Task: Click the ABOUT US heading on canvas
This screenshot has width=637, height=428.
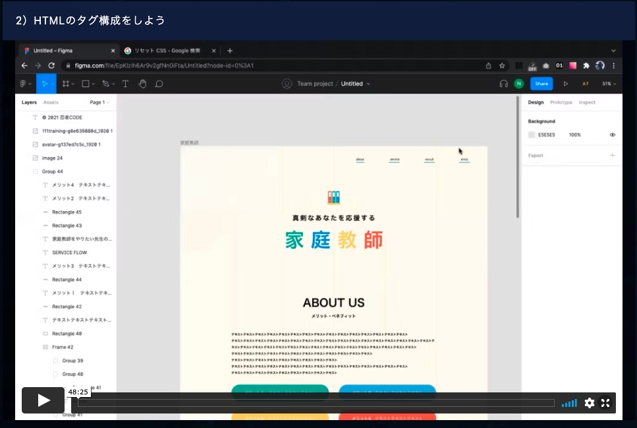Action: click(333, 303)
